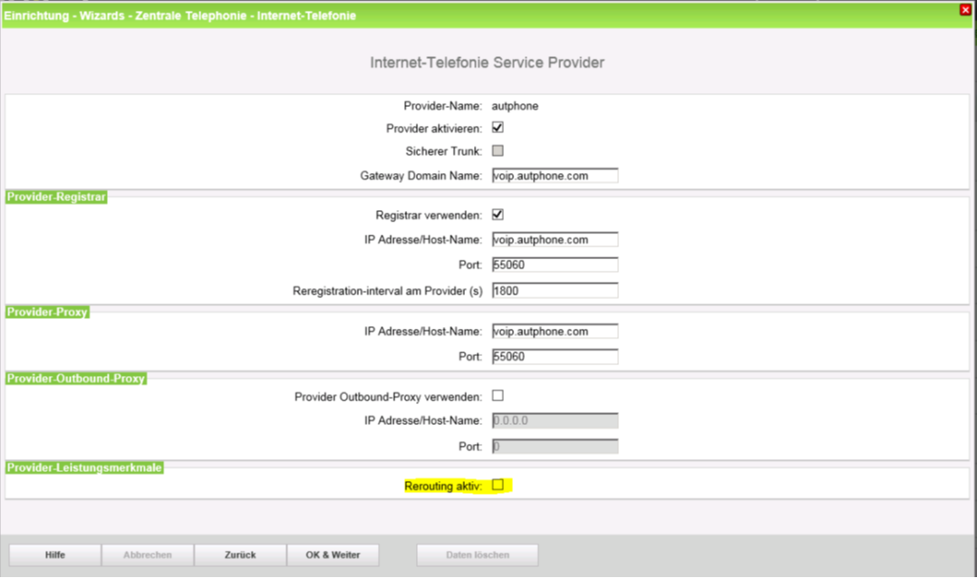Select the Provider-Proxy Port field
977x578 pixels.
555,357
